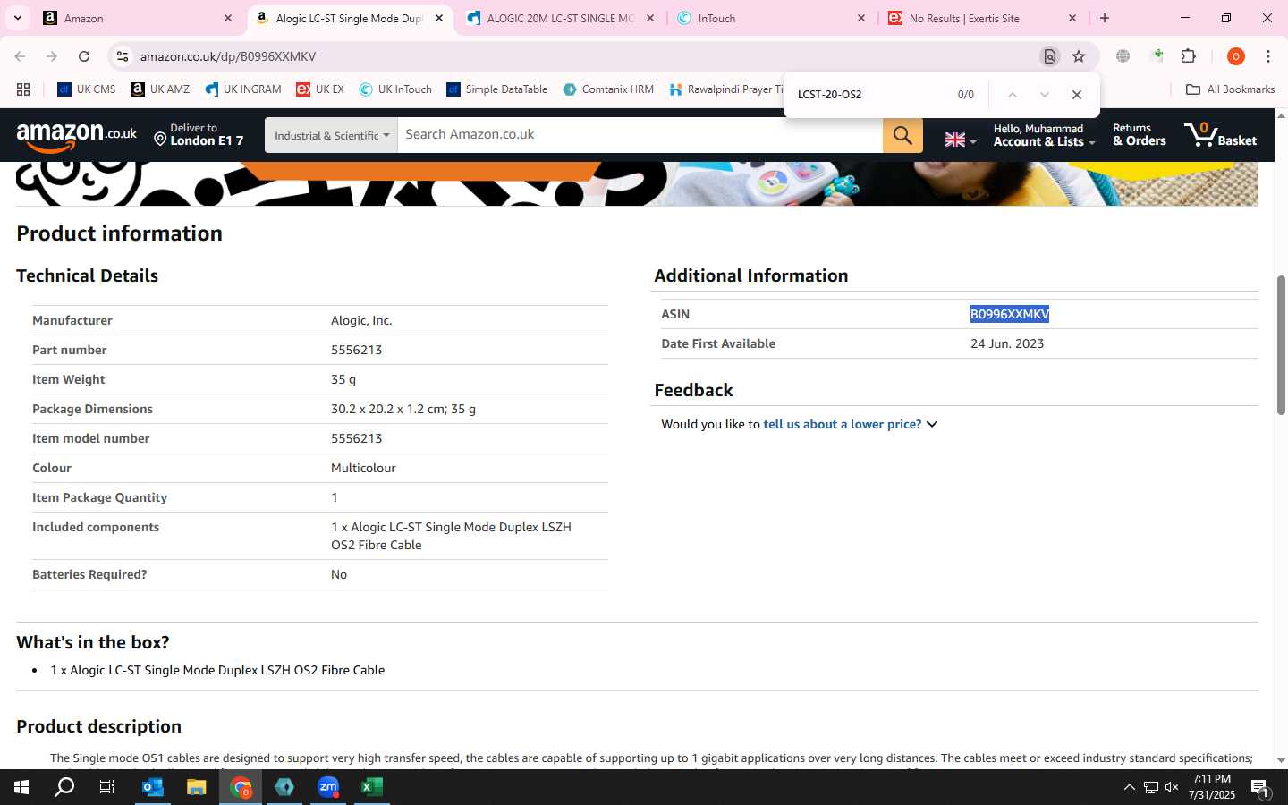Open Zoom from taskbar

click(328, 787)
